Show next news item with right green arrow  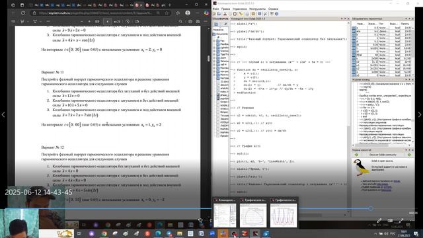[409, 155]
